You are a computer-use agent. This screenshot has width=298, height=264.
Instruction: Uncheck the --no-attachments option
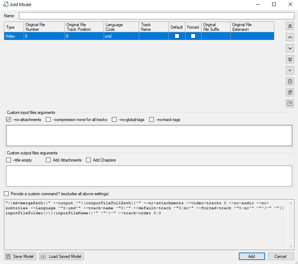click(8, 120)
